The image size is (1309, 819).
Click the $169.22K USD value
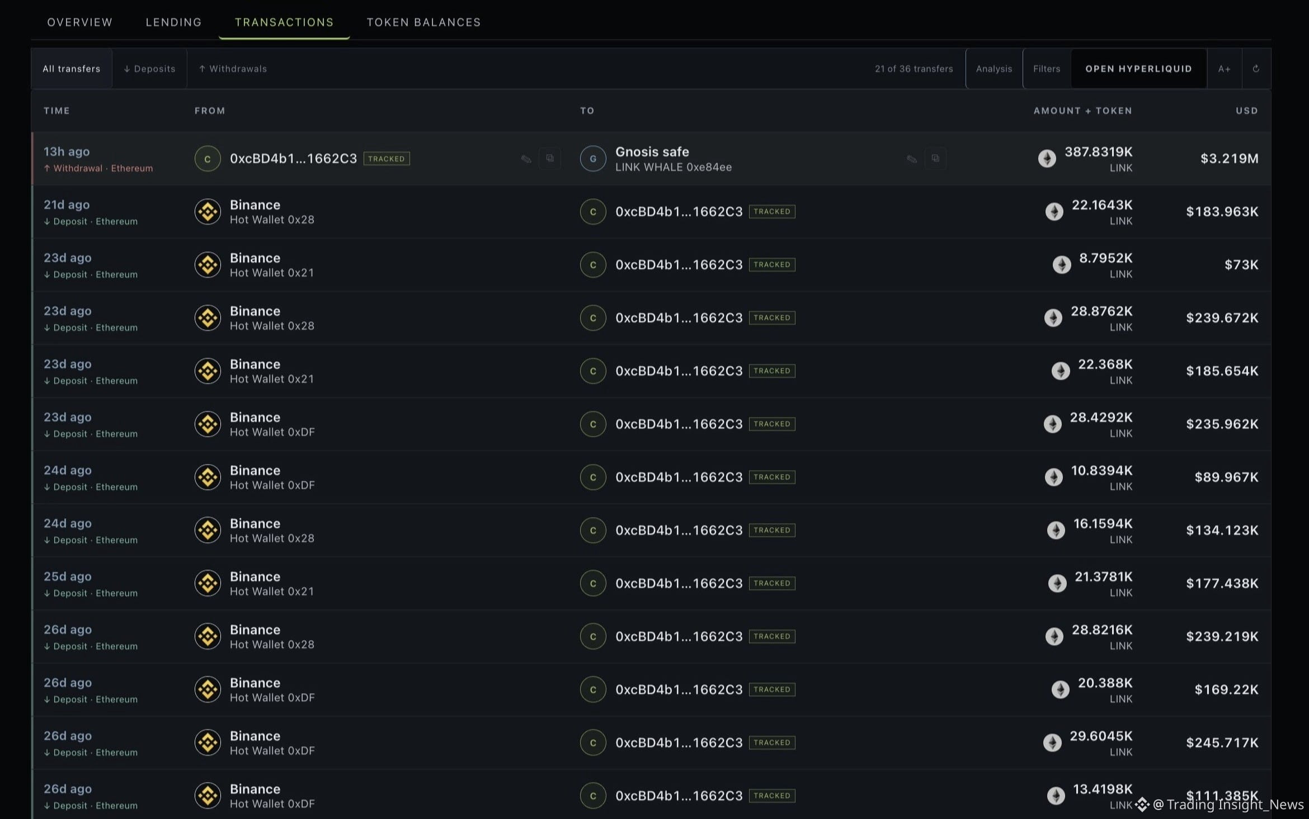pos(1227,690)
